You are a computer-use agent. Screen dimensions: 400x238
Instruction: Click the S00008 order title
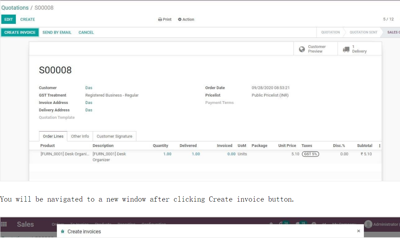pos(55,70)
